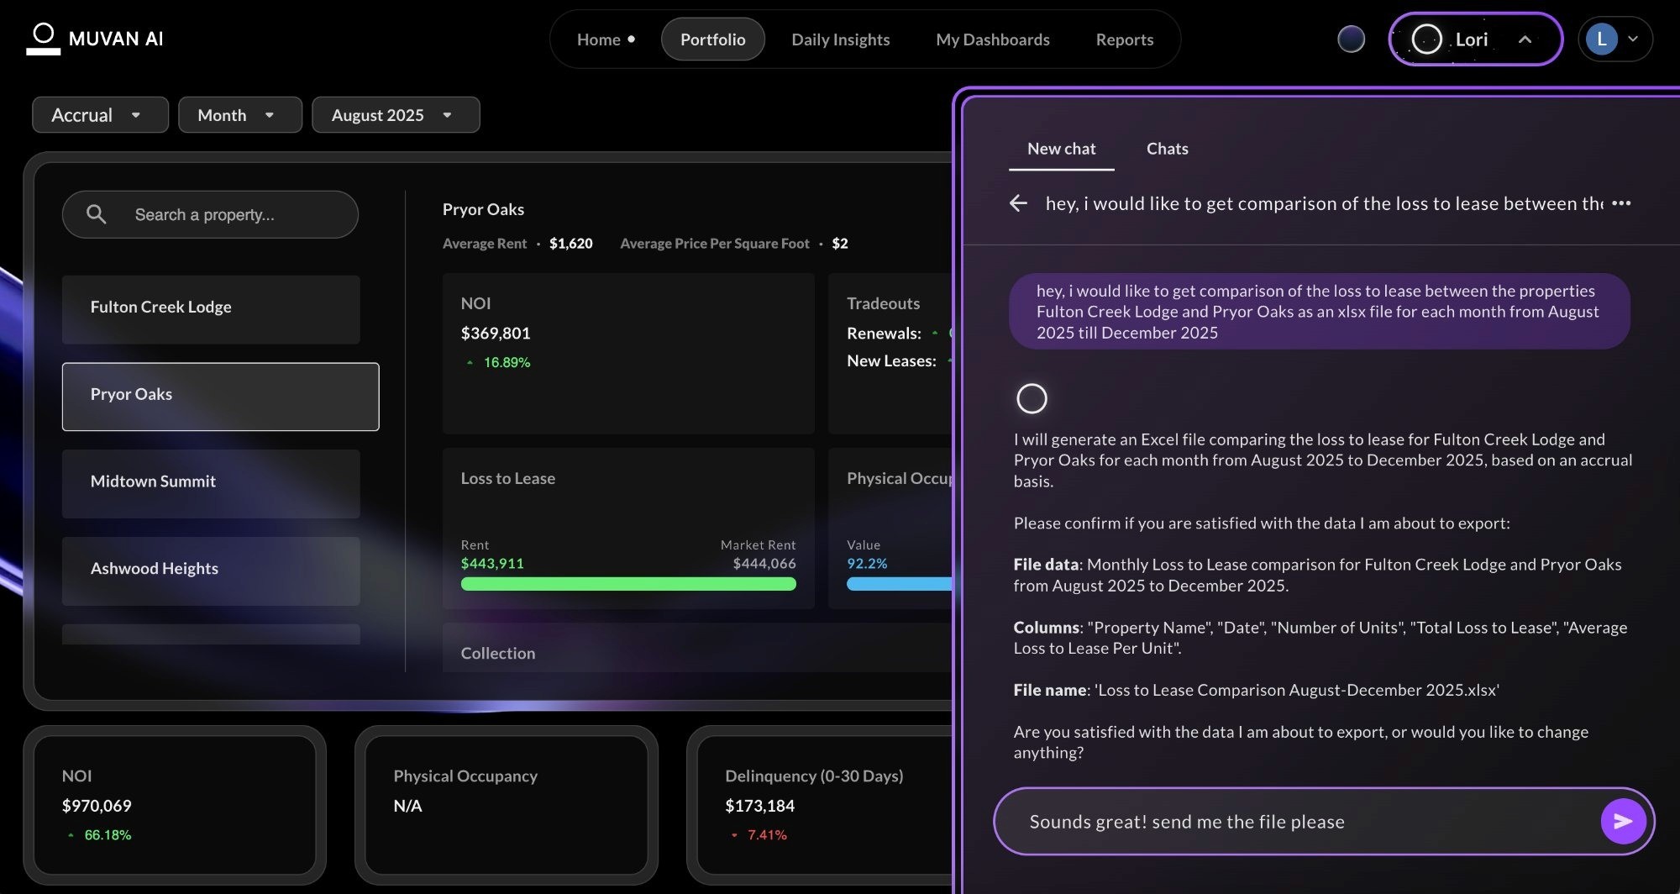Image resolution: width=1680 pixels, height=894 pixels.
Task: Click the green Loss to Lease bar
Action: click(628, 584)
